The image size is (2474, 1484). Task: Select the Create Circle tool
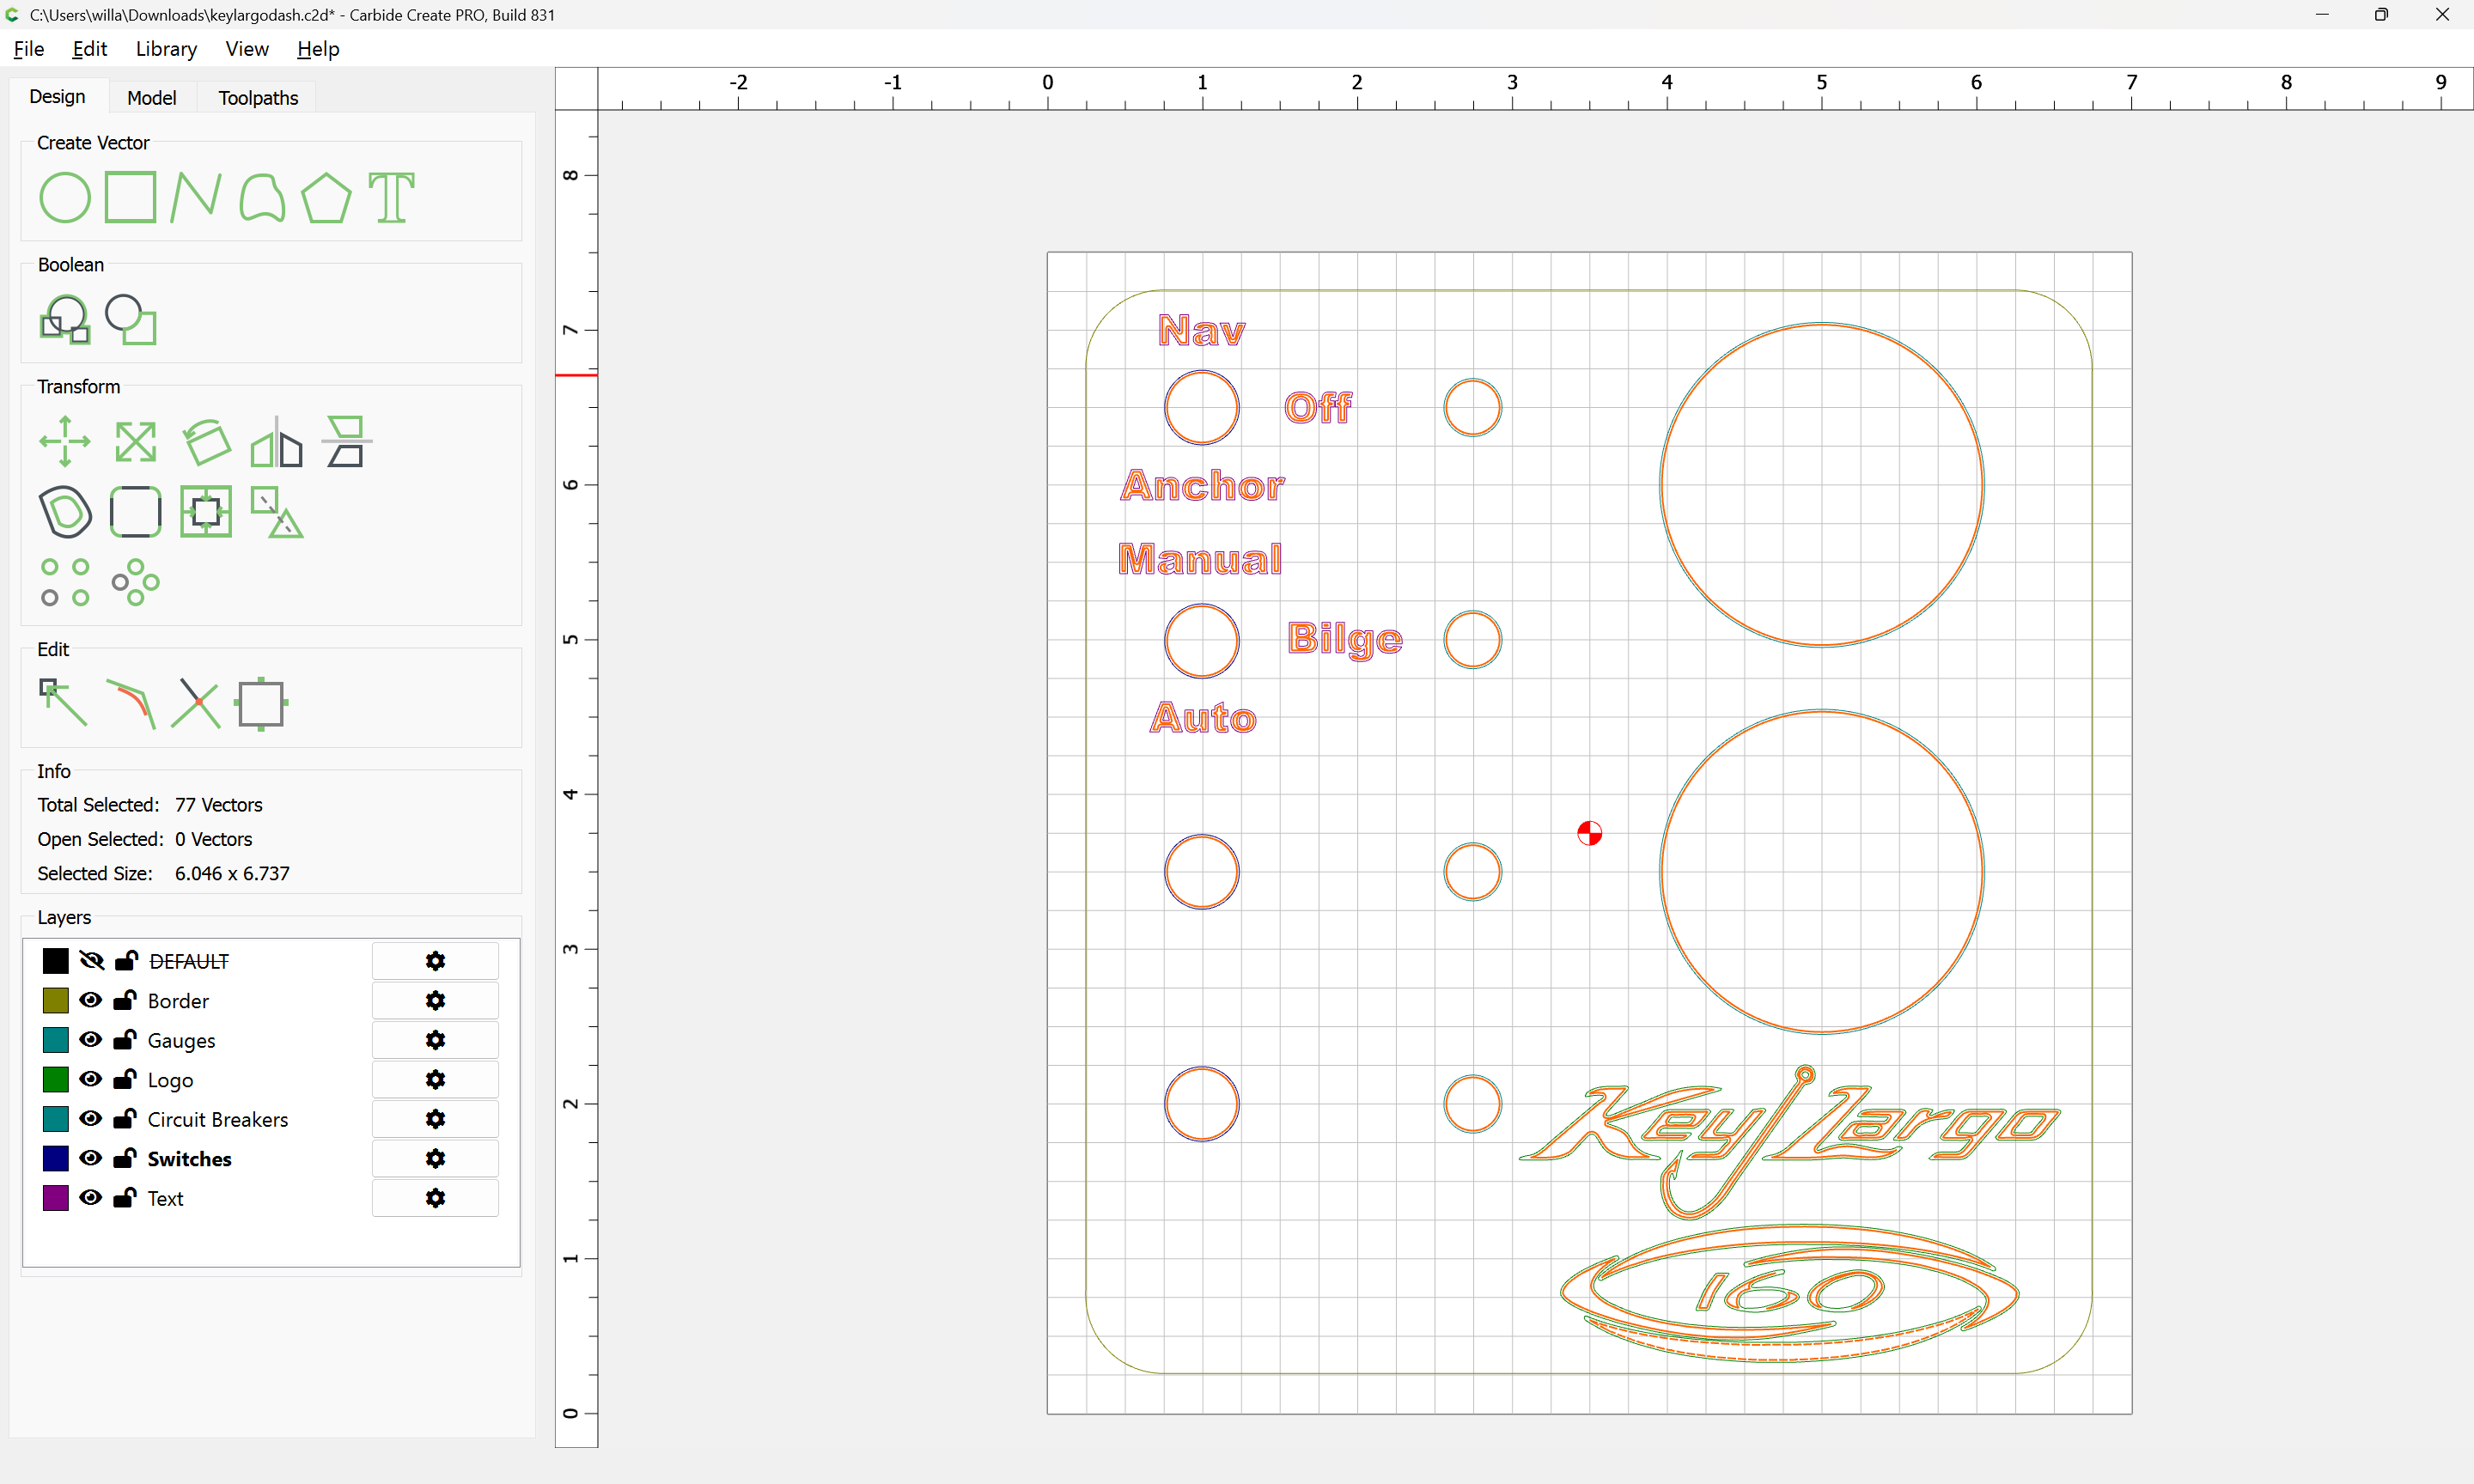pyautogui.click(x=65, y=197)
